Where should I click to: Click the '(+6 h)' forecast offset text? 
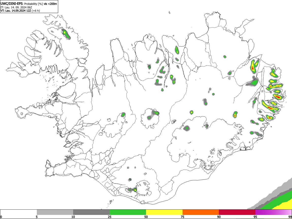(36, 11)
